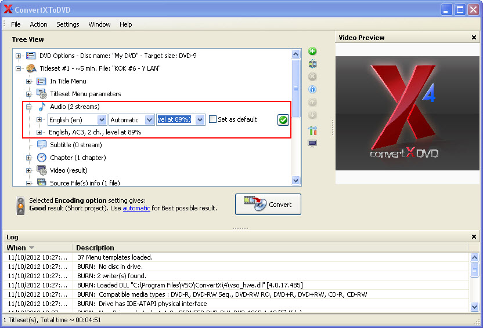Image resolution: width=483 pixels, height=328 pixels.
Task: Click the Log scrollbar down arrow
Action: (x=474, y=307)
